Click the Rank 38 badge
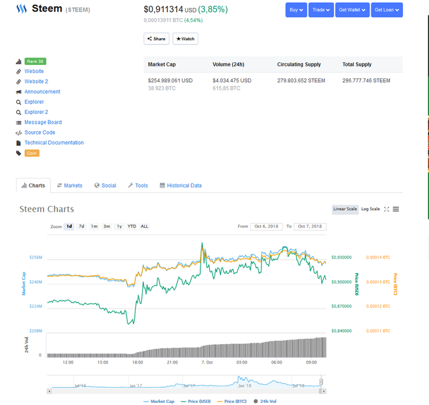The height and width of the screenshot is (405, 429). pyautogui.click(x=36, y=61)
